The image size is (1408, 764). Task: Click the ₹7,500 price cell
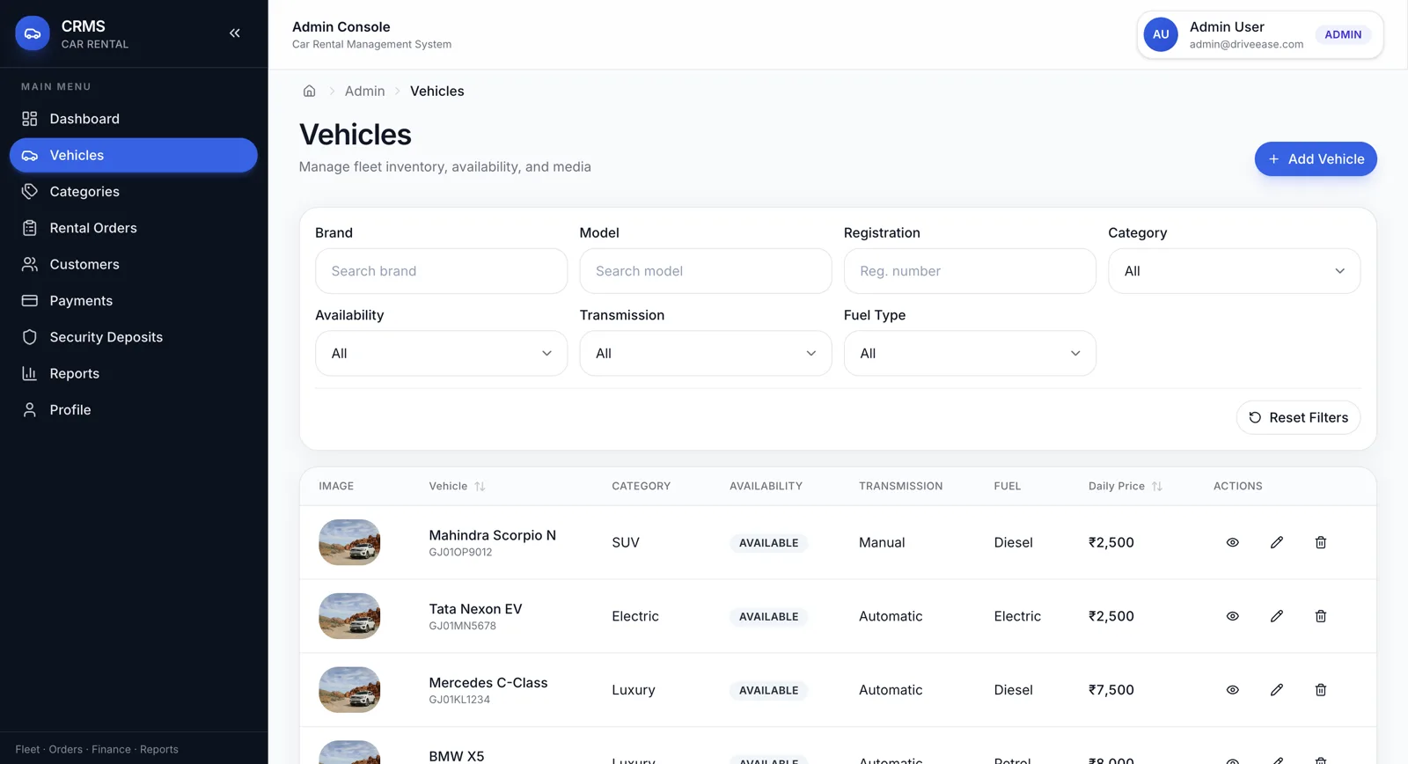1111,690
